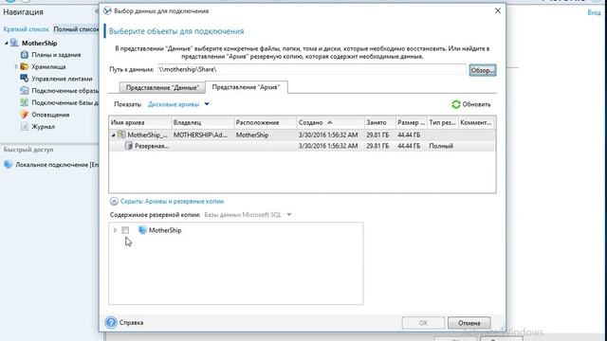The image size is (607, 341).
Task: Click the "Путь к данным" path input field
Action: click(312, 69)
